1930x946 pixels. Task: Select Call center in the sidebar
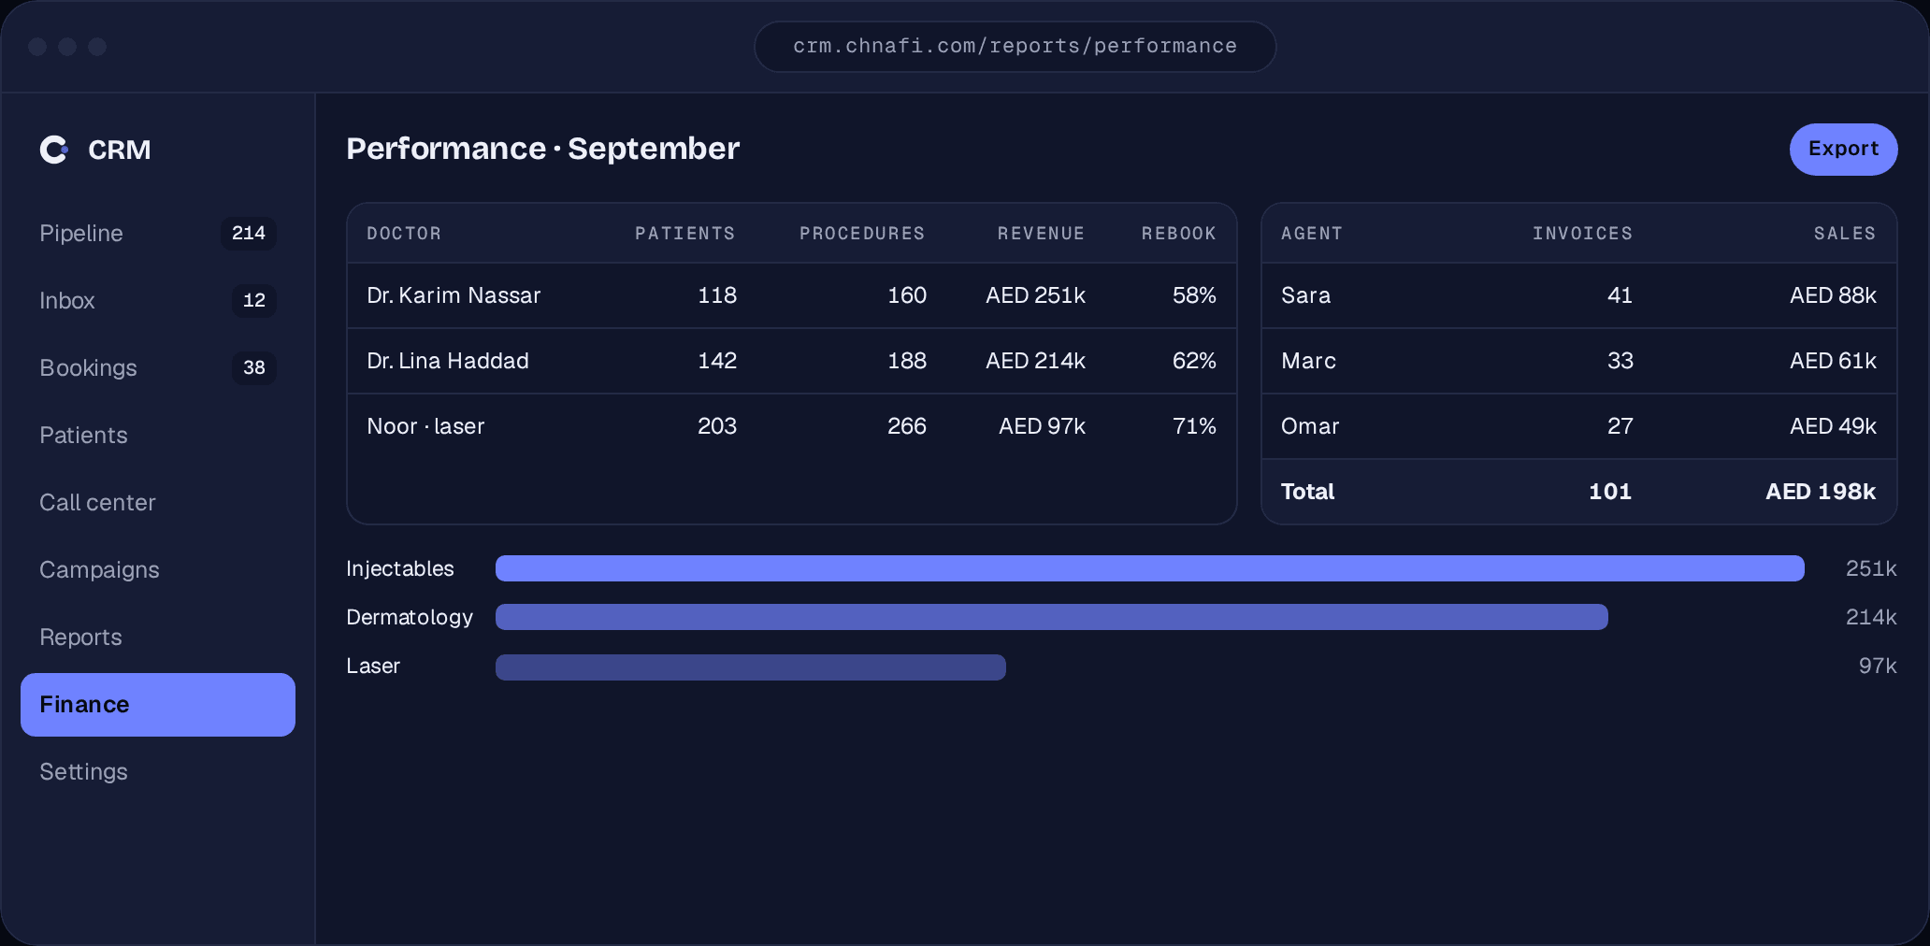[x=157, y=503]
